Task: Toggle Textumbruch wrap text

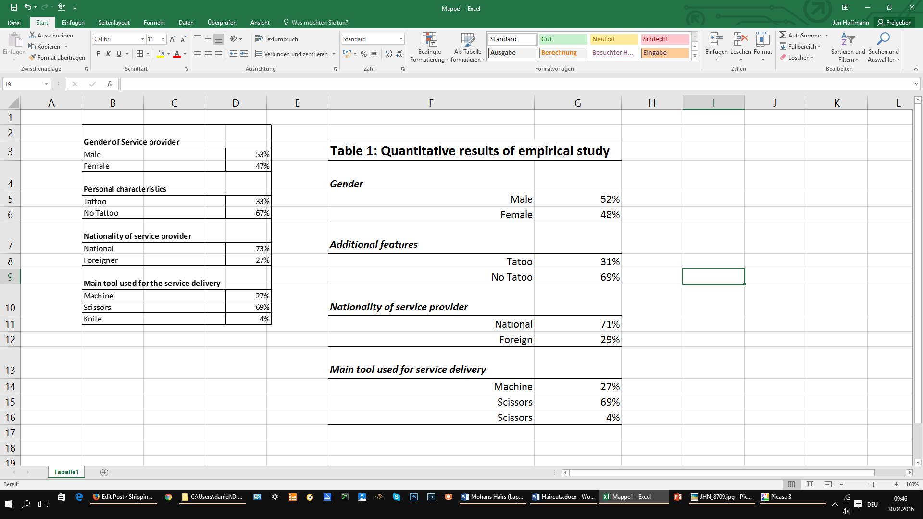Action: point(276,39)
